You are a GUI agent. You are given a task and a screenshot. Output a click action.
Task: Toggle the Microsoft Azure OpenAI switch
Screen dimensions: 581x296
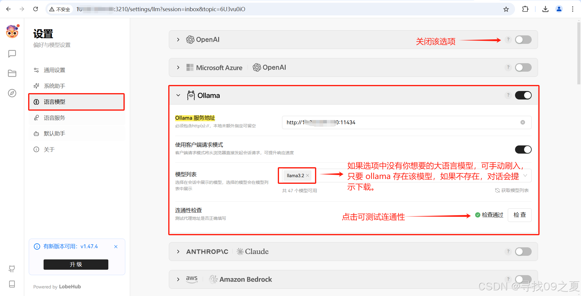pos(523,67)
